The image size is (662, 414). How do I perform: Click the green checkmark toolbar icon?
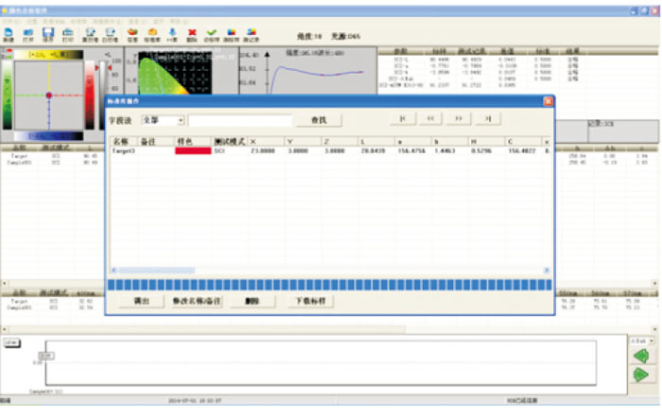click(x=212, y=35)
